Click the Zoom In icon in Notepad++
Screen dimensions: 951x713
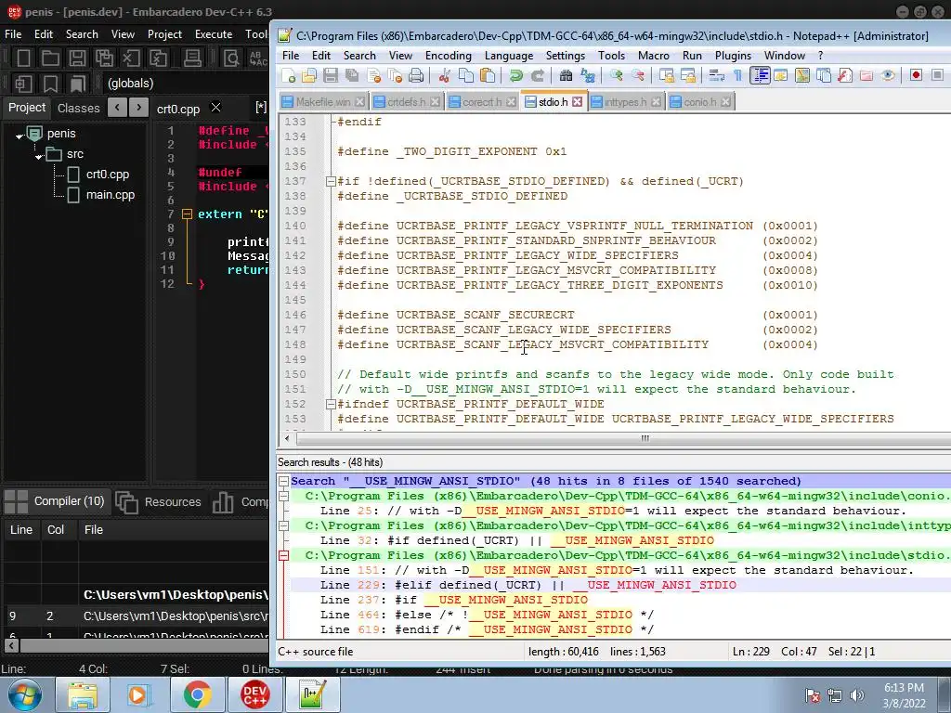[617, 76]
